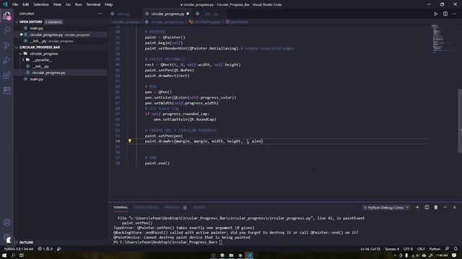
Task: Change file encoding via UTF-8
Action: (408, 249)
